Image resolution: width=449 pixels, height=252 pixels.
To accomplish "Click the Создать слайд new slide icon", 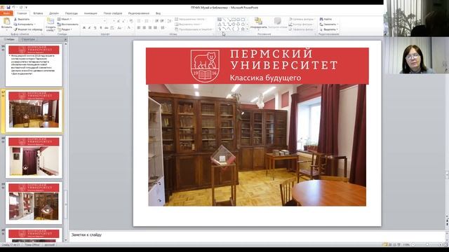I will 51,22.
